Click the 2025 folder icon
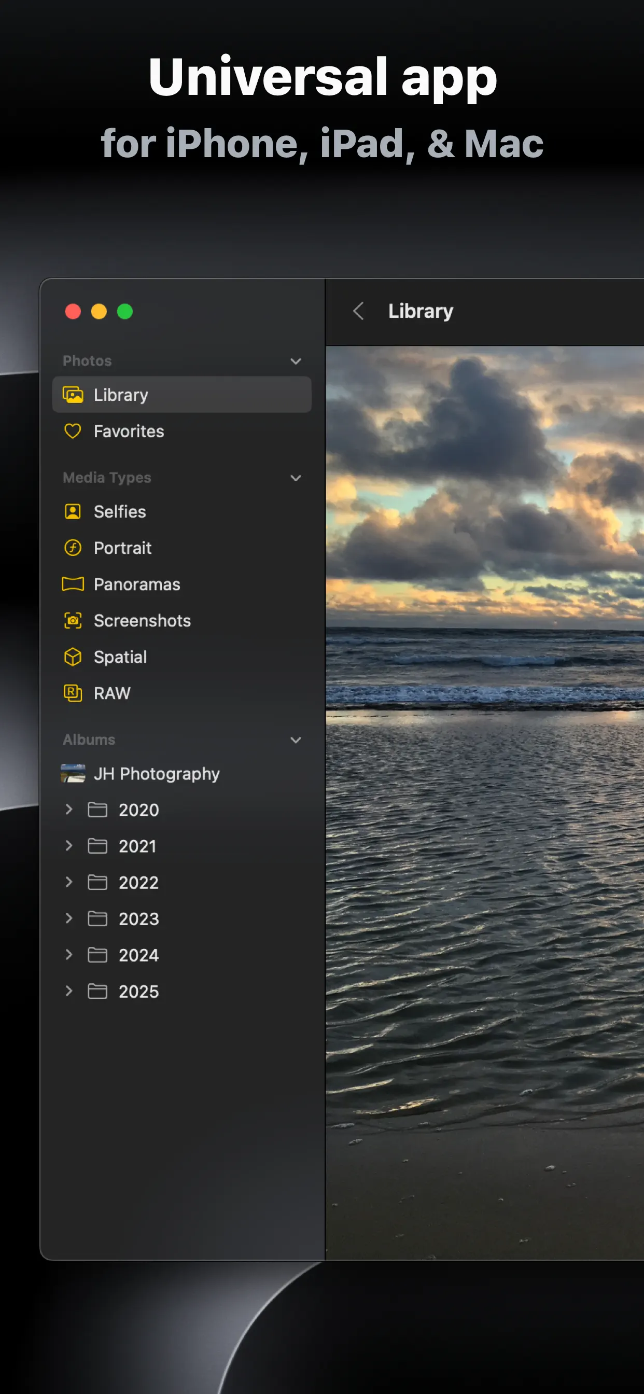Viewport: 644px width, 1394px height. 97,991
